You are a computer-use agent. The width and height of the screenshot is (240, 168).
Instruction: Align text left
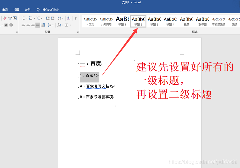click(23, 25)
